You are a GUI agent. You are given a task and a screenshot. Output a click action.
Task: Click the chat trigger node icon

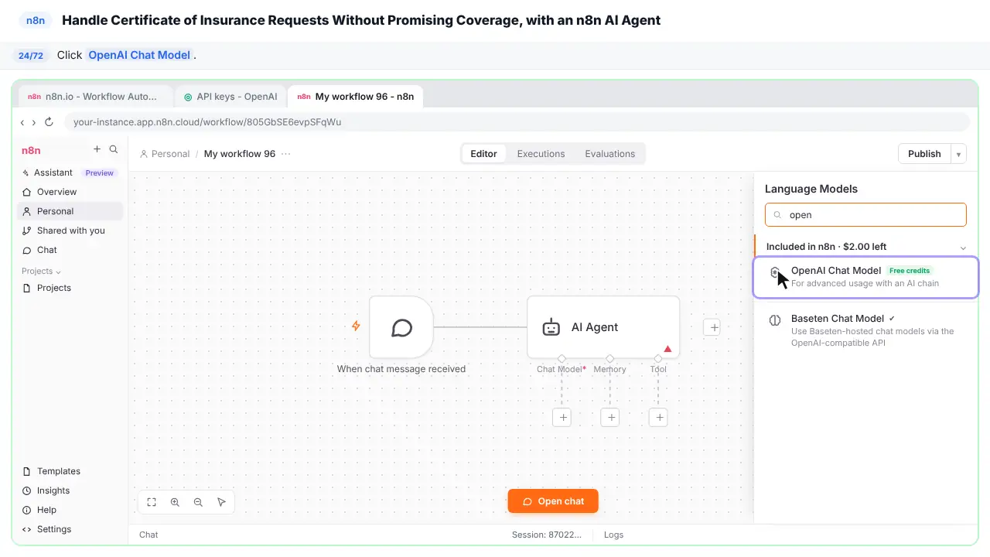[x=401, y=327]
